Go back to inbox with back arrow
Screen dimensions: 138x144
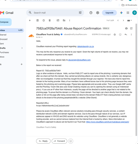[x=30, y=20]
